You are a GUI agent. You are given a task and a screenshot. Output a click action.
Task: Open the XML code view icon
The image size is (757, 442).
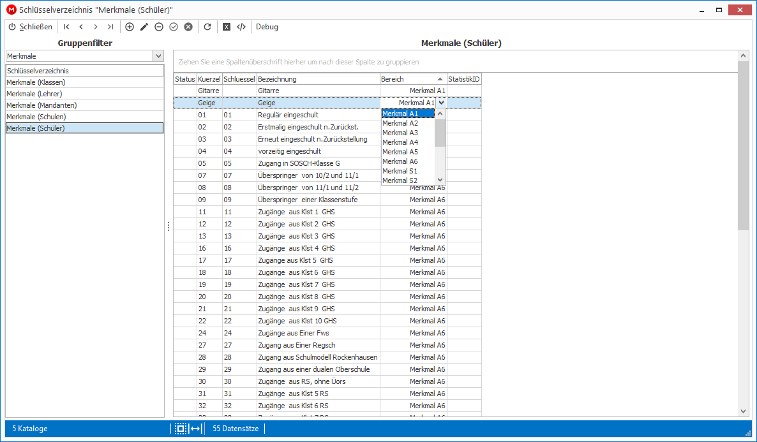241,27
